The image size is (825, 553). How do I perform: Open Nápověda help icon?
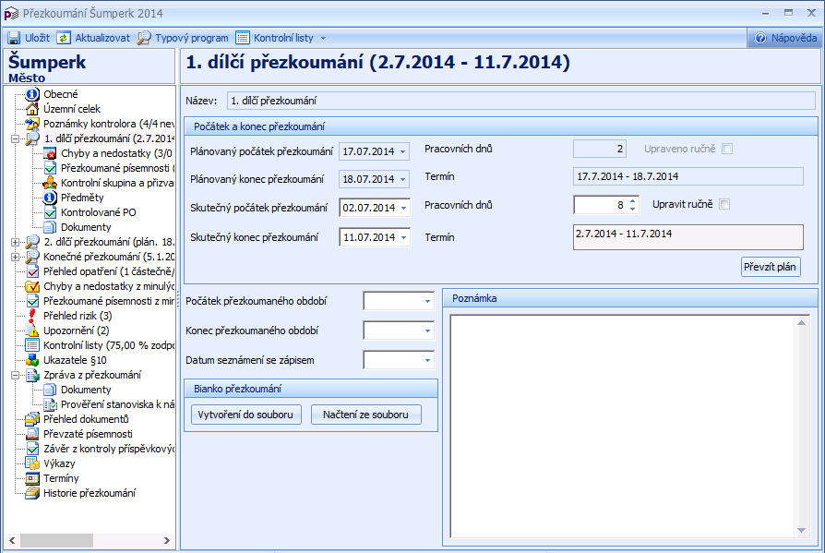tap(760, 38)
